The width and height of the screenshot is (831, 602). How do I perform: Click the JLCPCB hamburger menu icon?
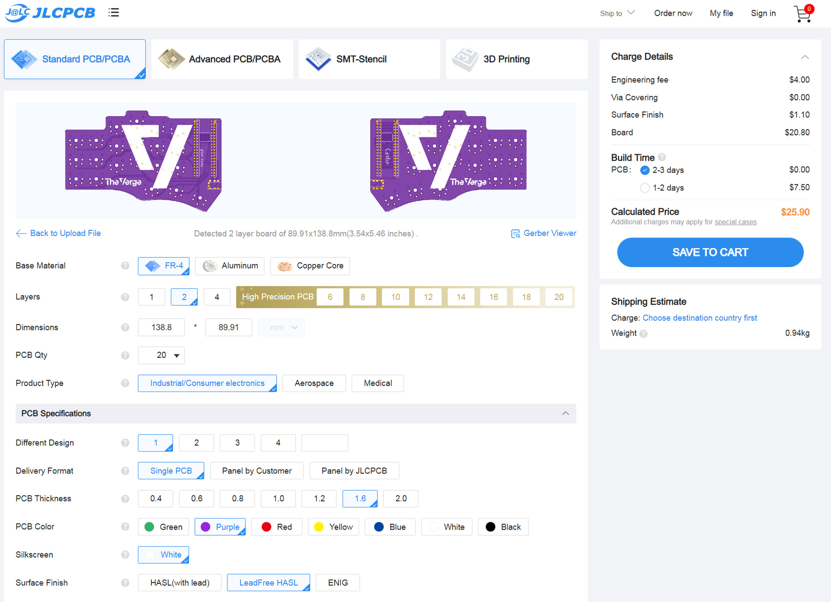(x=114, y=12)
